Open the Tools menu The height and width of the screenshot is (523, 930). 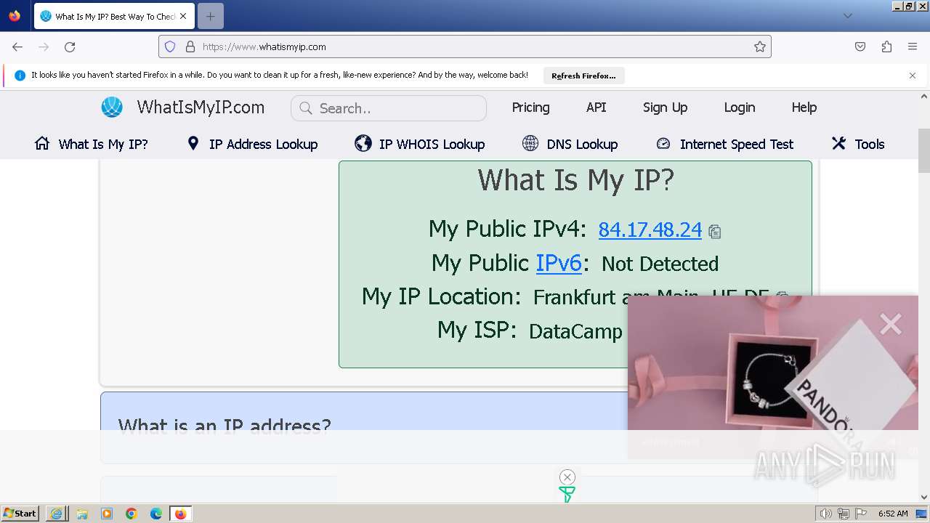(x=858, y=144)
